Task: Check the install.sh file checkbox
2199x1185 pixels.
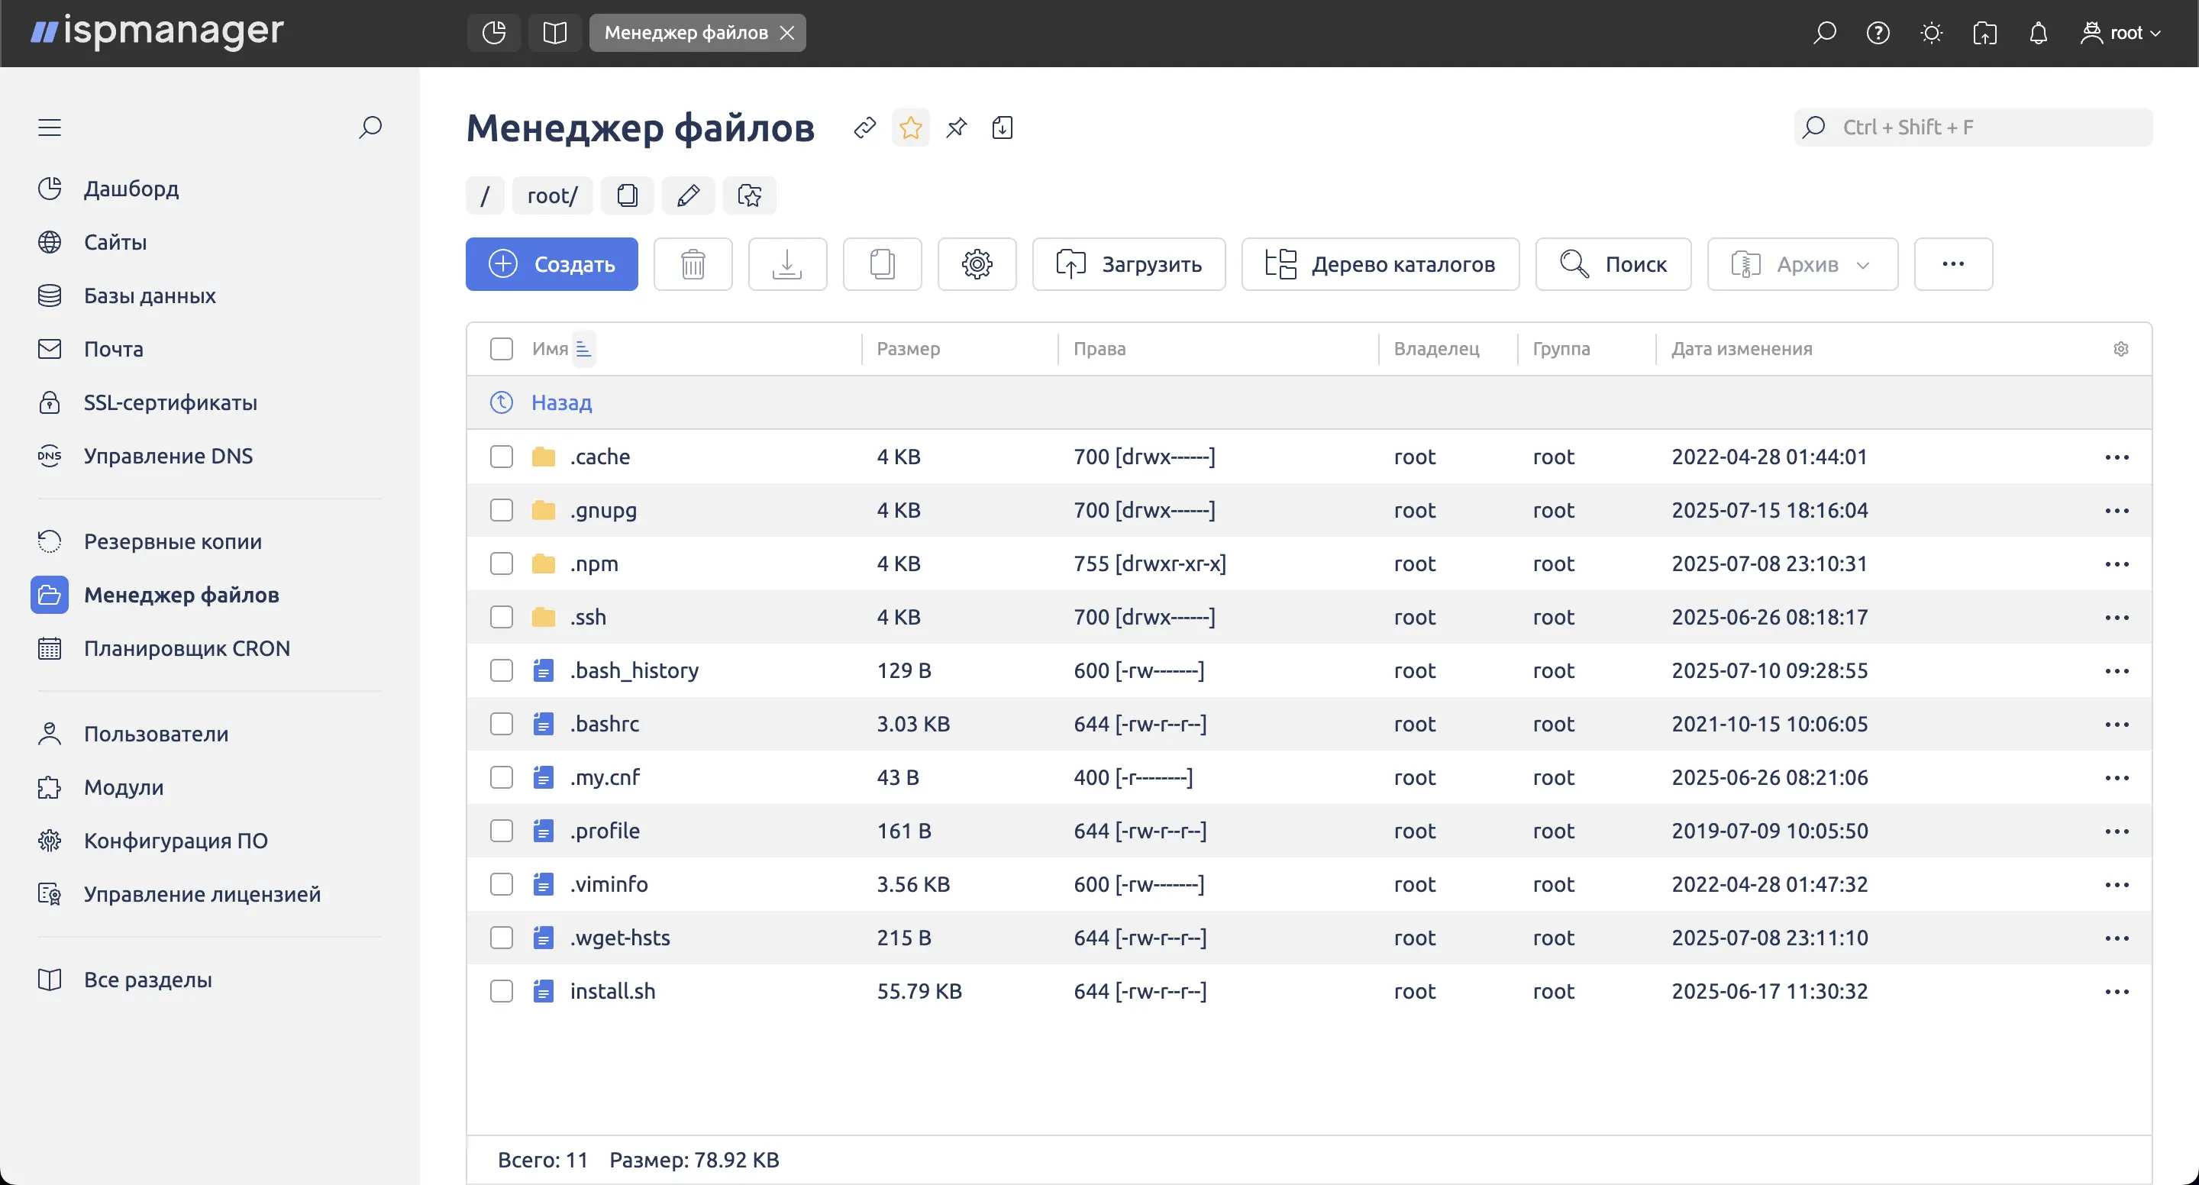Action: pyautogui.click(x=501, y=991)
